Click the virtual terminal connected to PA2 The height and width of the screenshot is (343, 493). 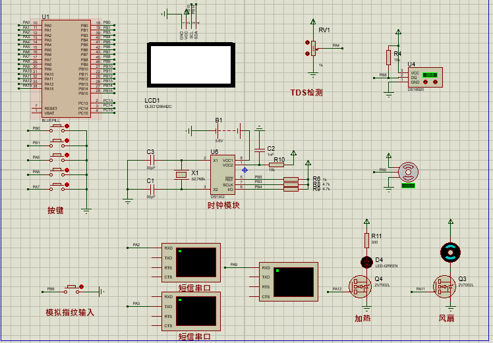click(x=191, y=262)
